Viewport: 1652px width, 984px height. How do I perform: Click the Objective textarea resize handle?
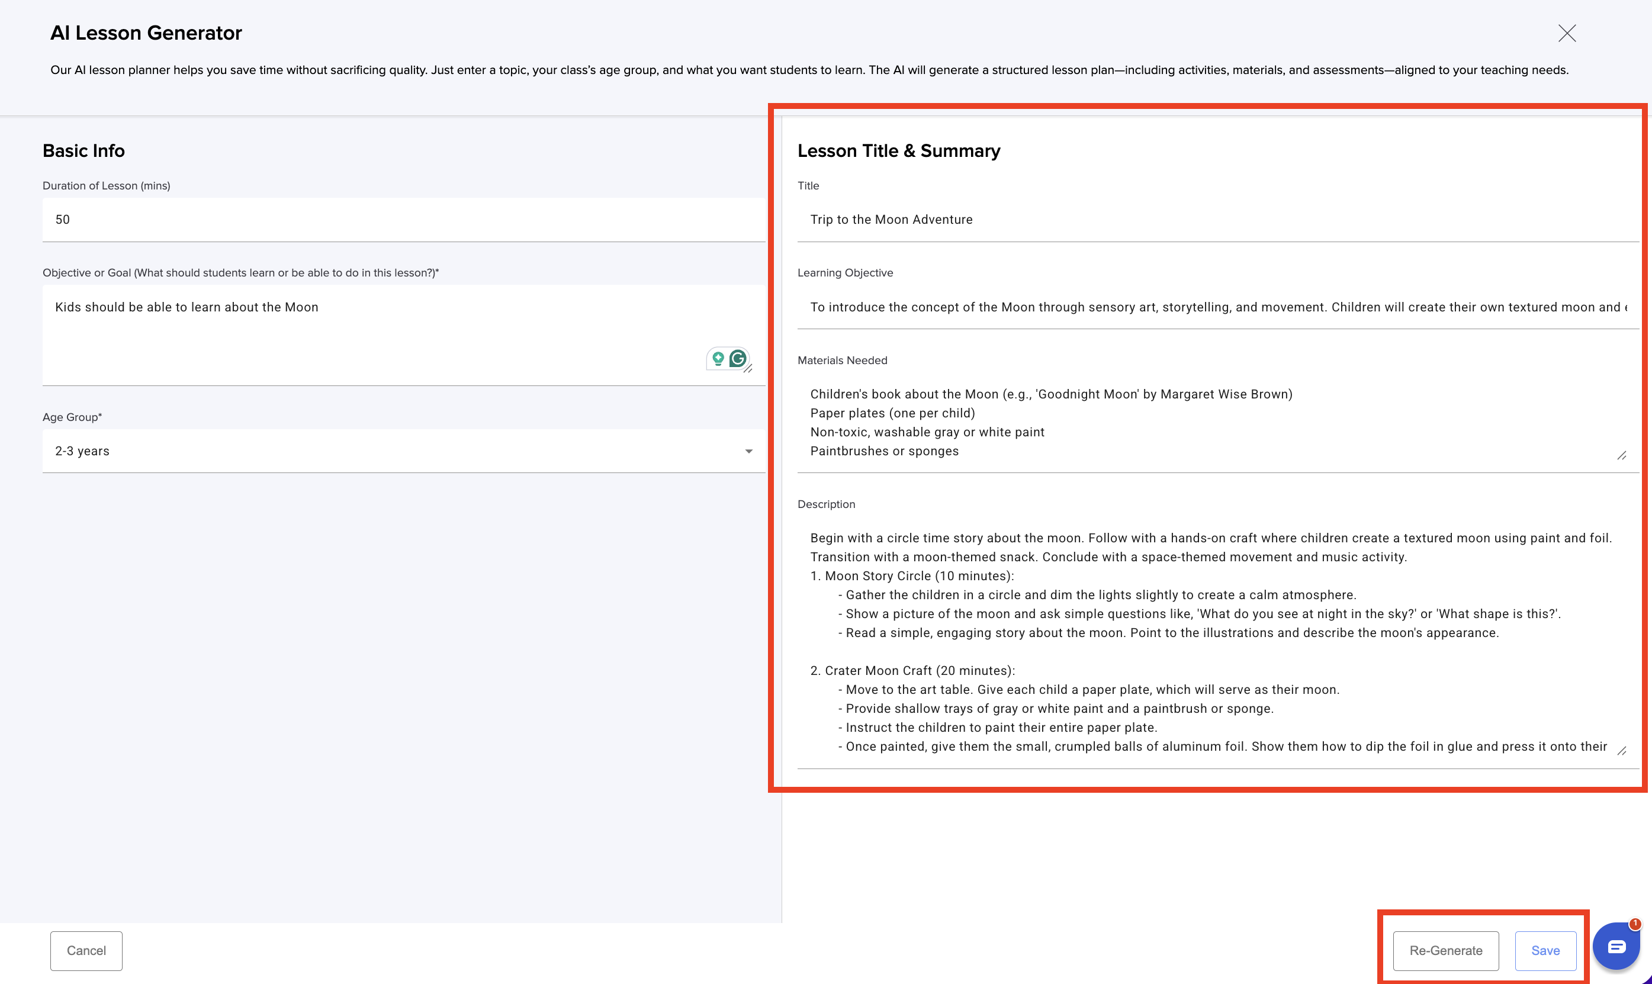(748, 369)
